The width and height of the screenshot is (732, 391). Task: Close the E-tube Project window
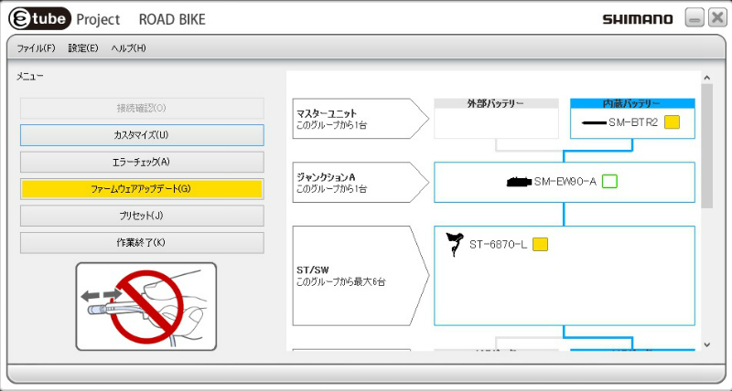717,18
